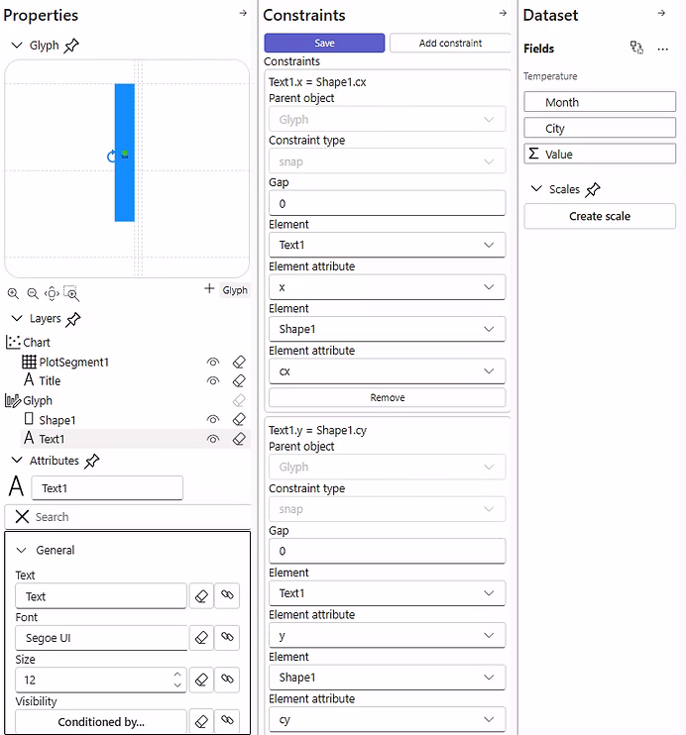Collapse the Layers section chevron

[17, 318]
